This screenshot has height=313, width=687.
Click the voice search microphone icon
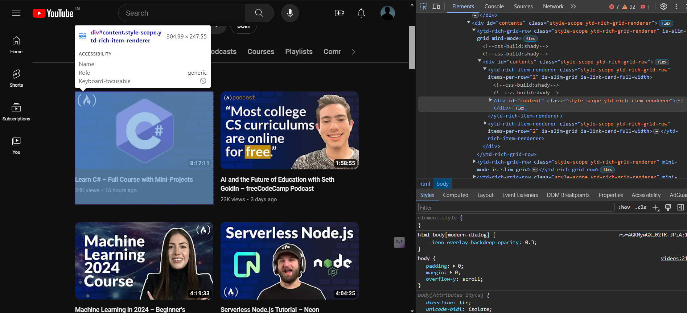click(290, 13)
